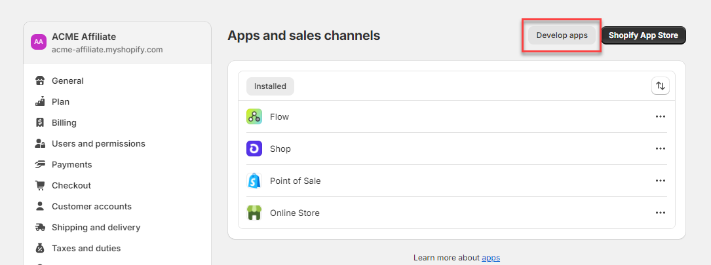
Task: Click the Checkout cart icon
Action: pyautogui.click(x=40, y=185)
